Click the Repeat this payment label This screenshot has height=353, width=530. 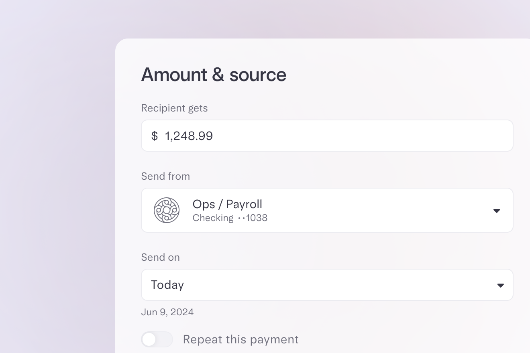tap(241, 339)
